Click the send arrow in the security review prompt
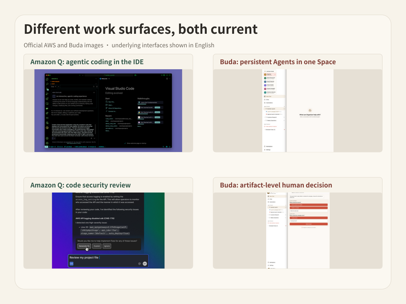The height and width of the screenshot is (304, 406). tap(145, 264)
